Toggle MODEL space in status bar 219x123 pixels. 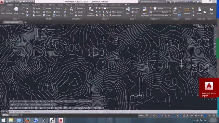pyautogui.click(x=142, y=115)
